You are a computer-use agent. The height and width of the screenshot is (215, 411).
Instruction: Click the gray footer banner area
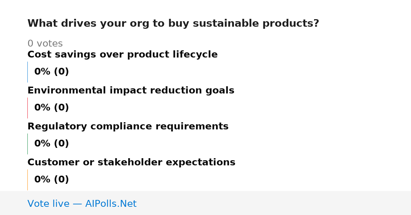pyautogui.click(x=206, y=203)
